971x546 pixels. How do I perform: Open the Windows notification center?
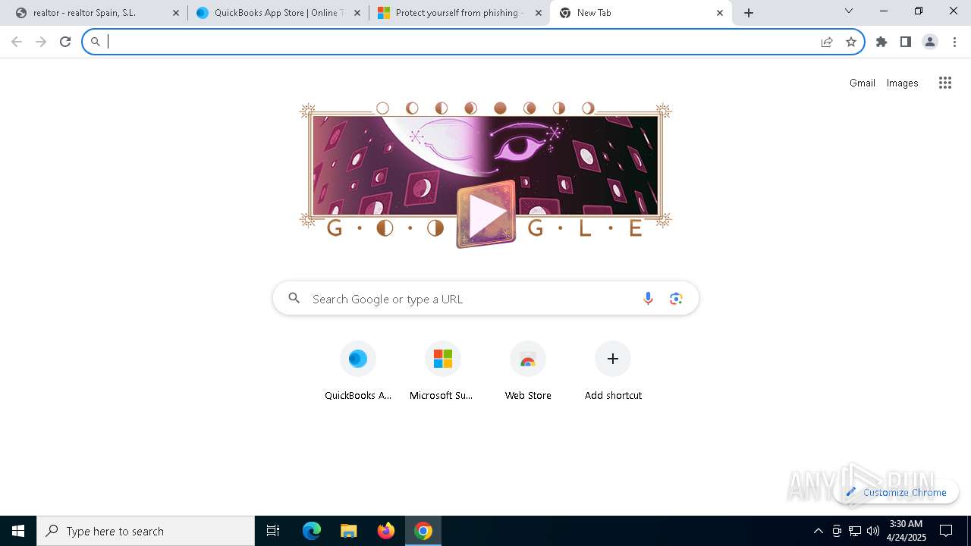click(x=946, y=531)
